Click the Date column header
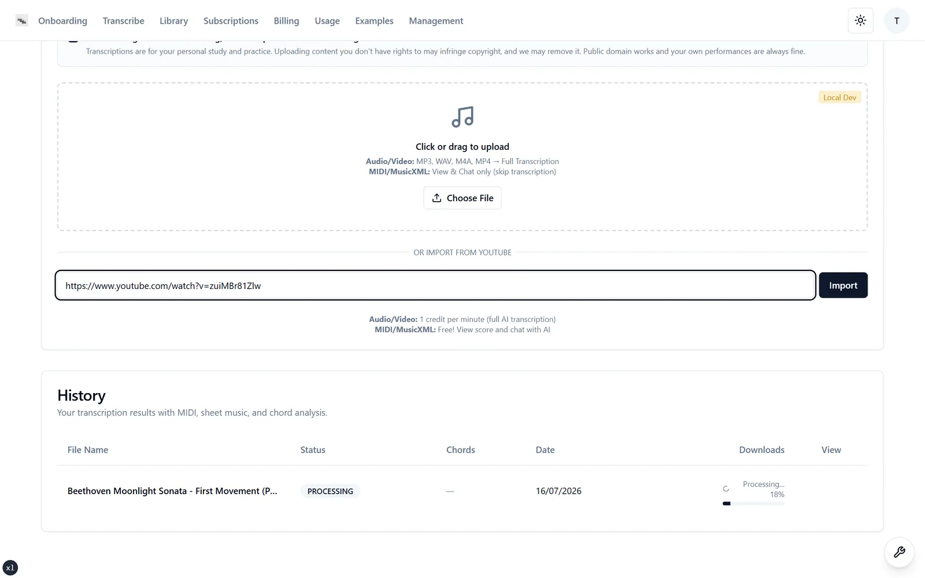The width and height of the screenshot is (925, 578). [x=545, y=450]
